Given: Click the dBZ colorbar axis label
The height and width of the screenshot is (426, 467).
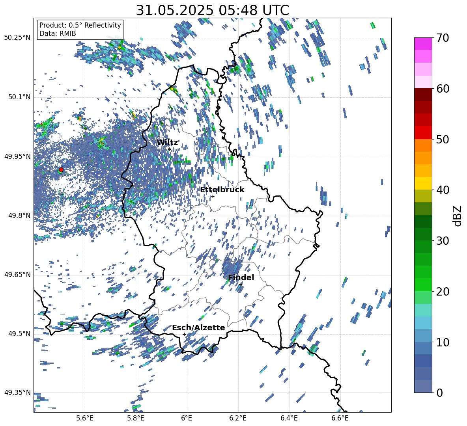Looking at the screenshot, I should pyautogui.click(x=458, y=216).
